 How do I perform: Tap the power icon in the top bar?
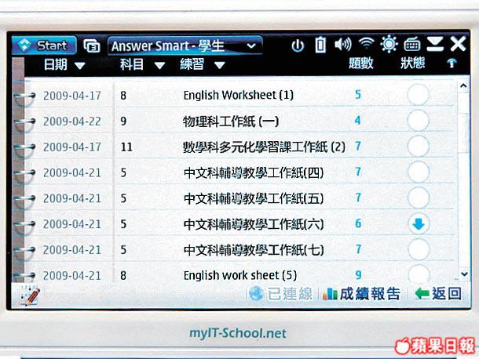298,45
